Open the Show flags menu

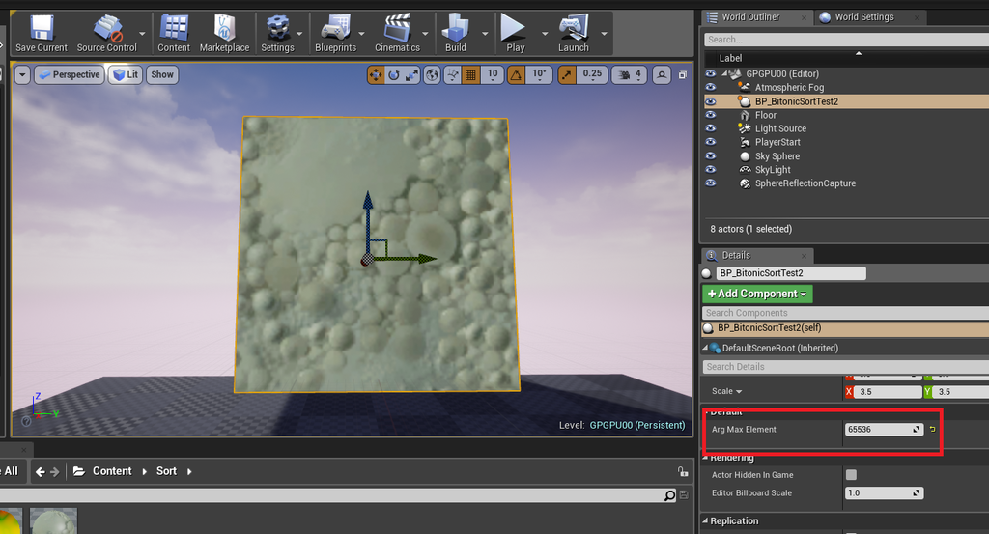click(x=162, y=75)
